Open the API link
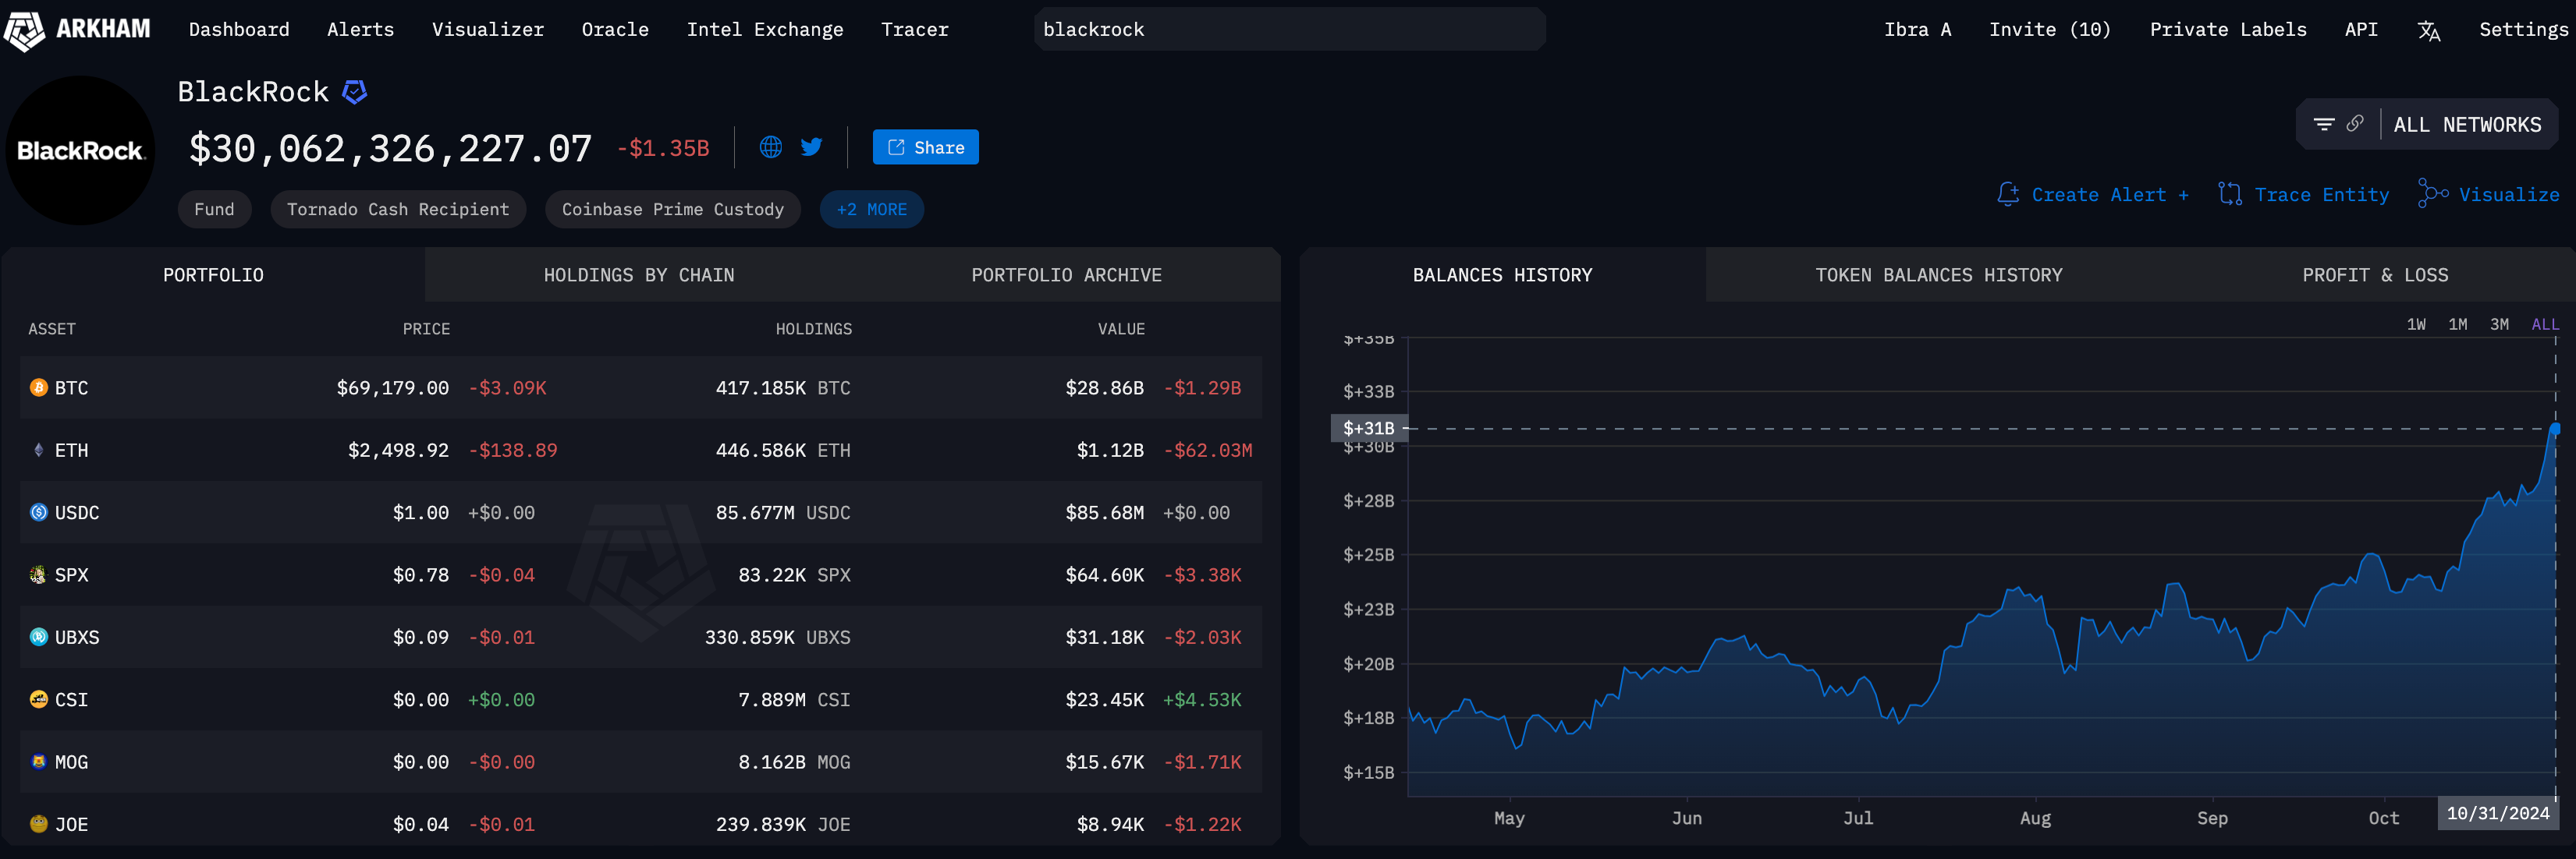 (2361, 30)
